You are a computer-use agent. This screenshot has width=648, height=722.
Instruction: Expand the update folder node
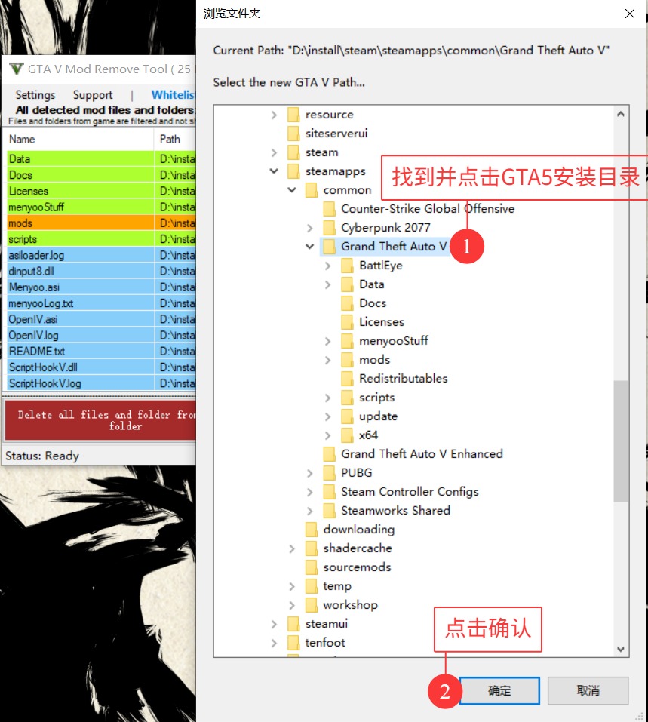(x=327, y=416)
